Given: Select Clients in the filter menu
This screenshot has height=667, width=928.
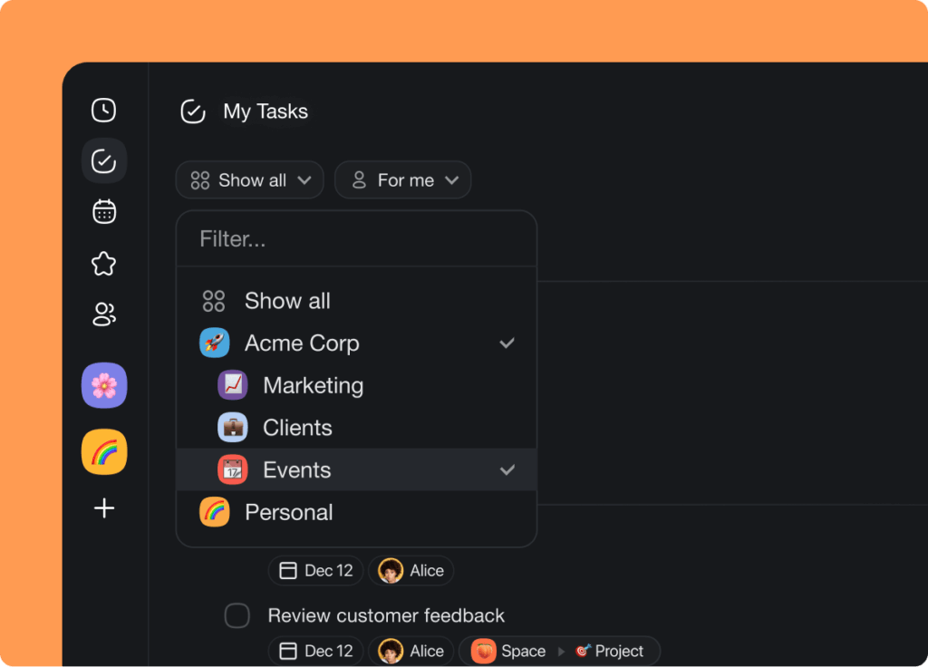Looking at the screenshot, I should point(297,427).
